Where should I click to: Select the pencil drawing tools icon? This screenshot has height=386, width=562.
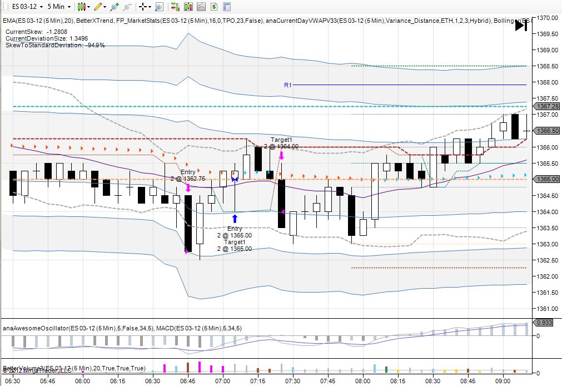click(98, 7)
